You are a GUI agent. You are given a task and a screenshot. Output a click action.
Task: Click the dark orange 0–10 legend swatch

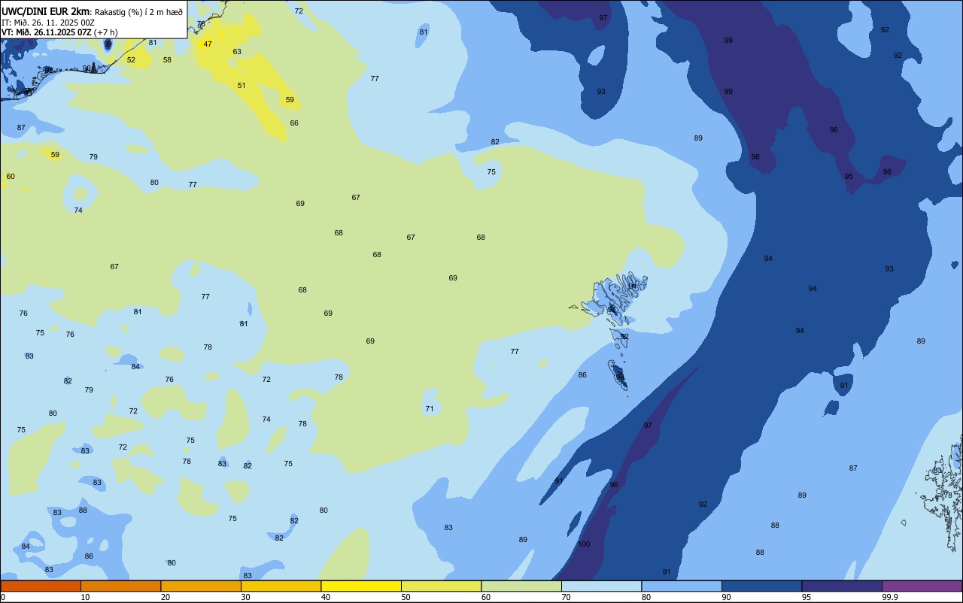click(41, 586)
